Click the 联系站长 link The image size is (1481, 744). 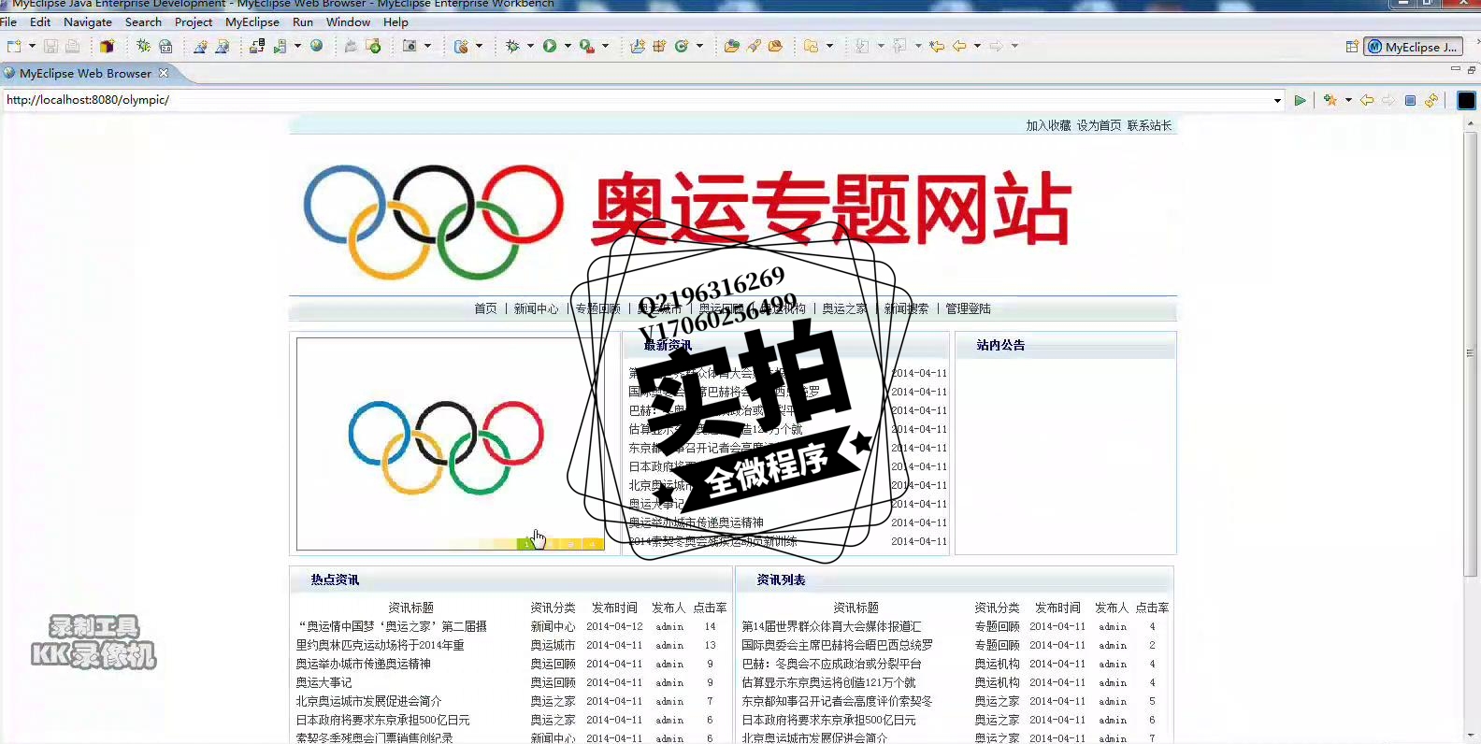[x=1149, y=125]
